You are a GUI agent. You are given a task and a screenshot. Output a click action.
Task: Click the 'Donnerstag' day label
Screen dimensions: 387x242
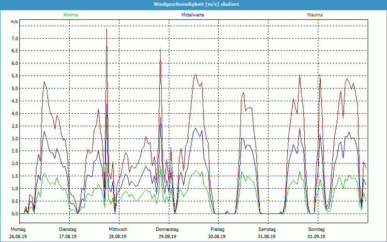[x=167, y=229]
